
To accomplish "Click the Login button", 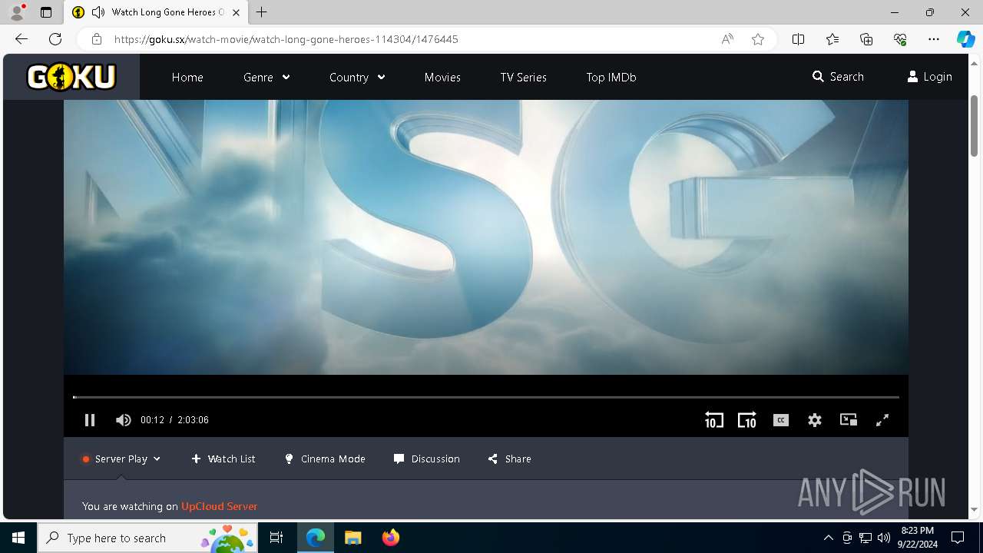I will pos(929,77).
